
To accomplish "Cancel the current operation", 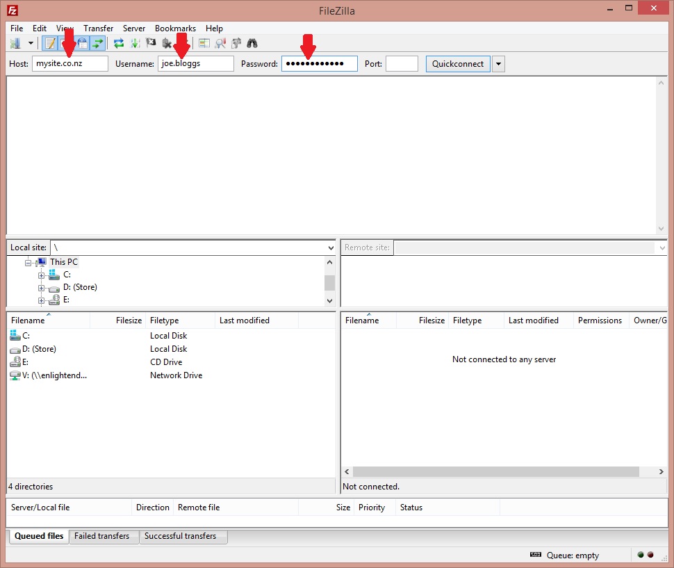I will [x=151, y=43].
